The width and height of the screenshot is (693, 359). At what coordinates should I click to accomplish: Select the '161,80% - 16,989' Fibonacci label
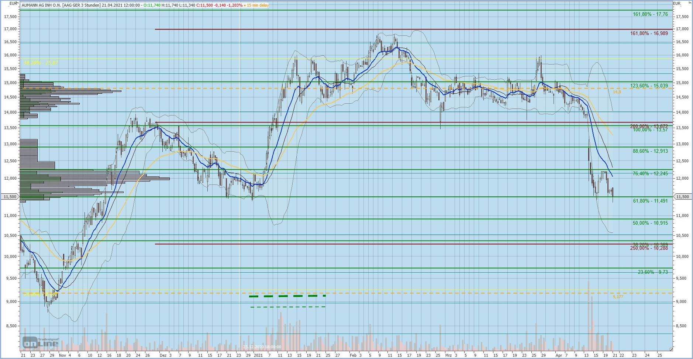coord(649,34)
